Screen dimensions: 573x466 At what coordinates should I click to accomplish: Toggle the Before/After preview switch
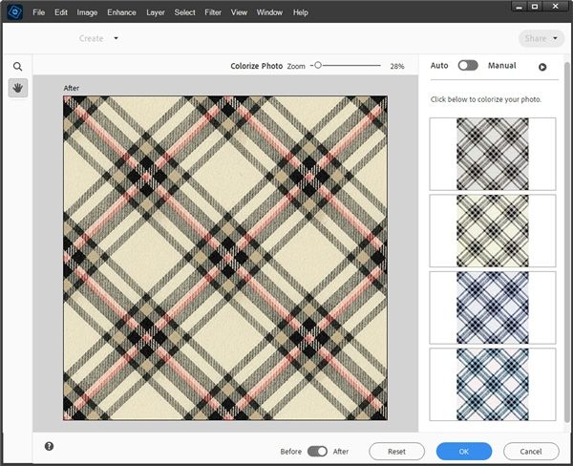pos(317,452)
